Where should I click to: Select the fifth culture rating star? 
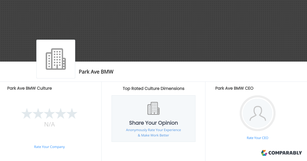(72, 113)
